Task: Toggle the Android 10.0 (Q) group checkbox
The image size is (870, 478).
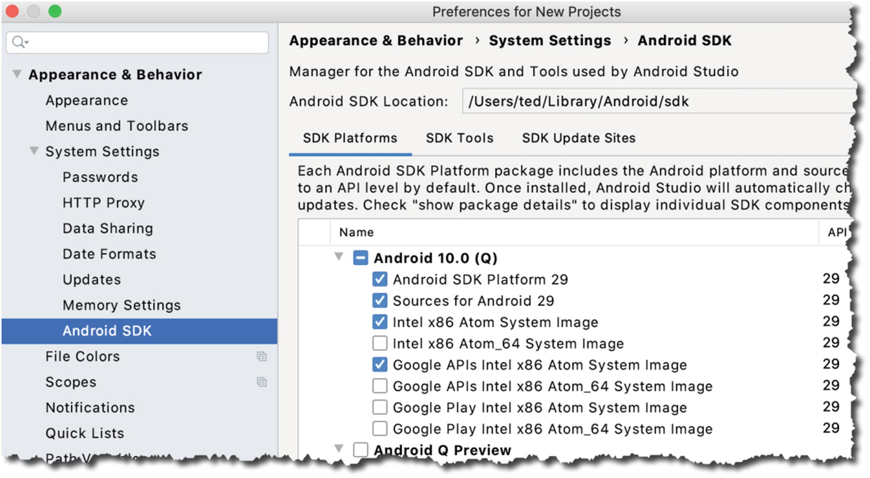Action: click(x=361, y=258)
